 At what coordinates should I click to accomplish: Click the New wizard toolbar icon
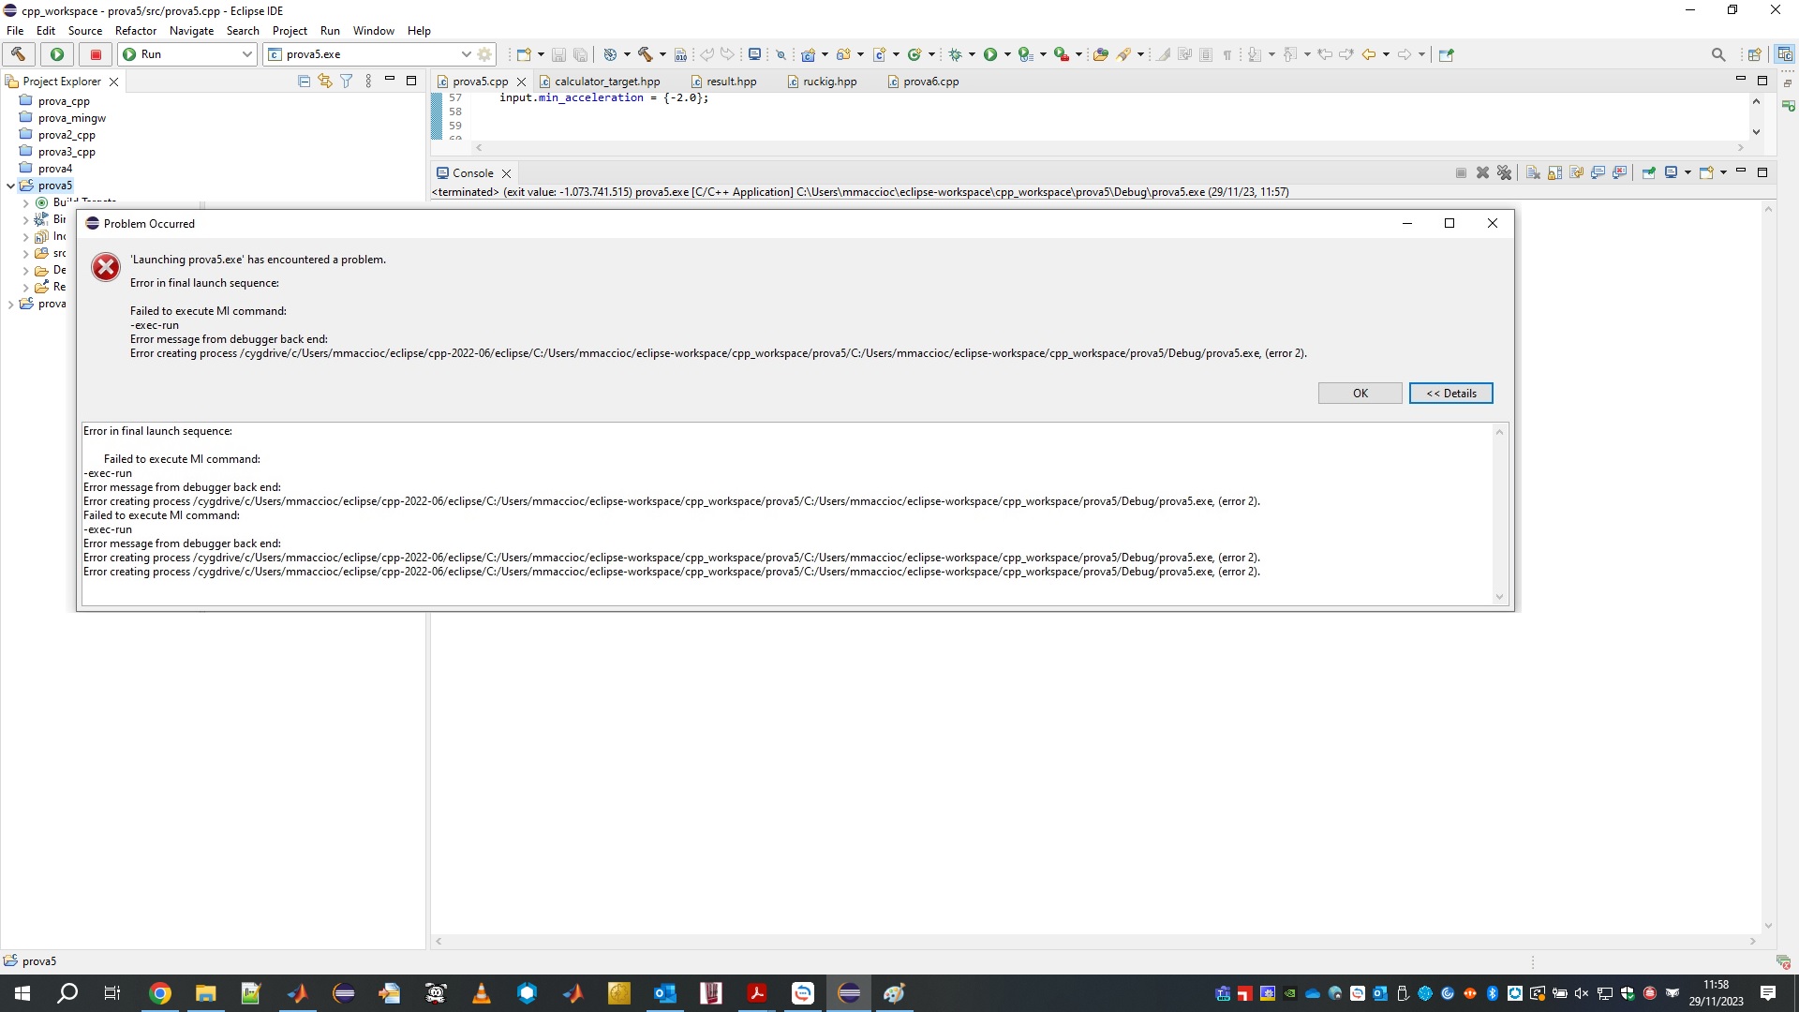tap(524, 54)
